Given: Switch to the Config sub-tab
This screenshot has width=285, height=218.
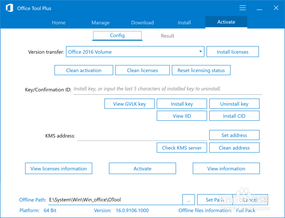Looking at the screenshot, I should [x=117, y=35].
